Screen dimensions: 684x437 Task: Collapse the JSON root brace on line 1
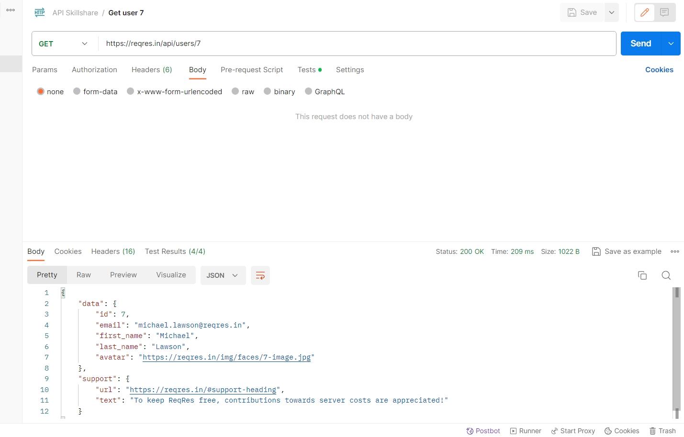(x=63, y=293)
